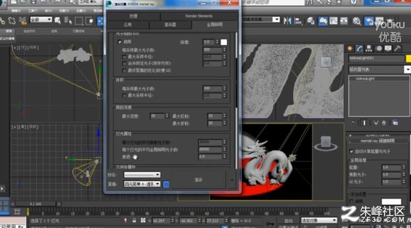The image size is (411, 228).
Task: Open the 预设 preset dropdown in the dialog
Action: [x=142, y=175]
